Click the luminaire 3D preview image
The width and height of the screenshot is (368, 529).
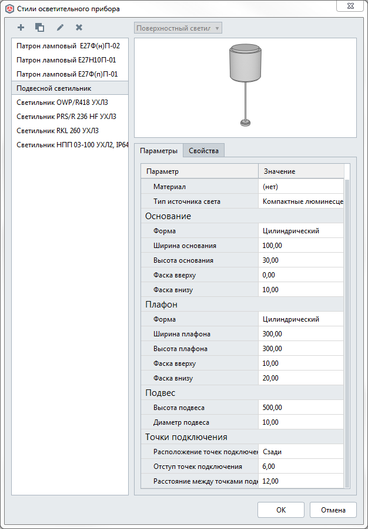point(246,84)
